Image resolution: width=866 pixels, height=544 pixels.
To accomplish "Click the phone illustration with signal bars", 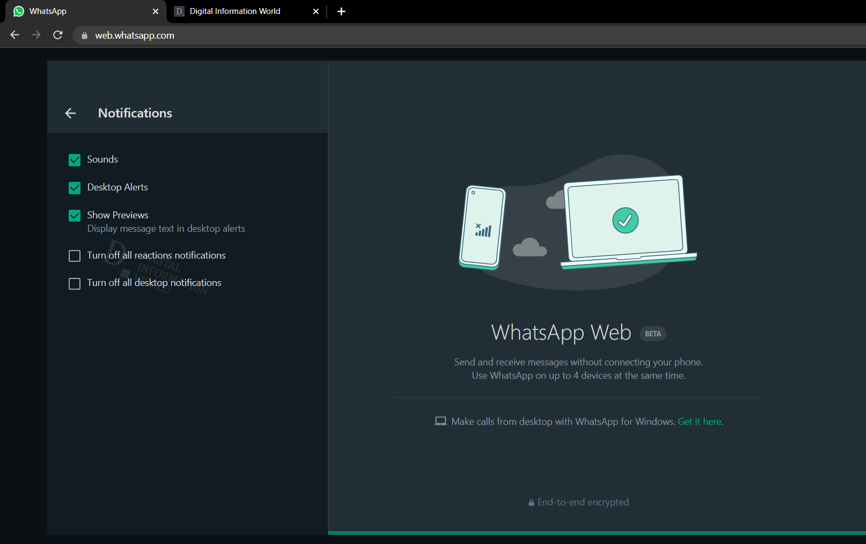I will [482, 227].
